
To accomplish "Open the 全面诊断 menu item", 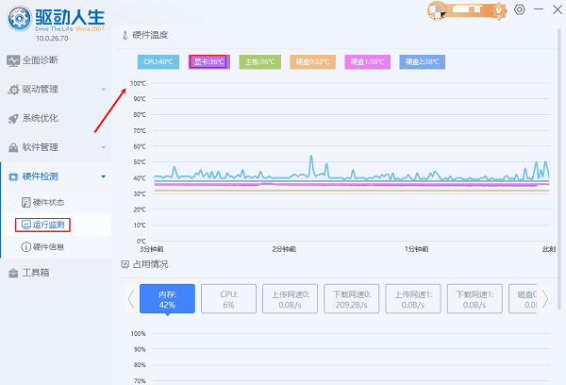I will pyautogui.click(x=56, y=60).
